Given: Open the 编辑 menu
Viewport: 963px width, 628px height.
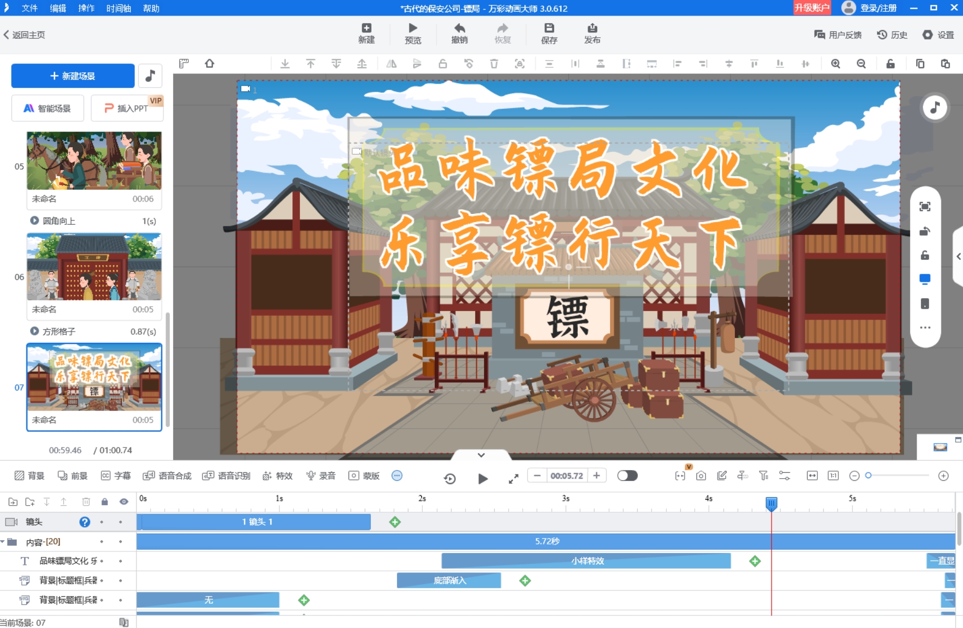Looking at the screenshot, I should pos(58,8).
